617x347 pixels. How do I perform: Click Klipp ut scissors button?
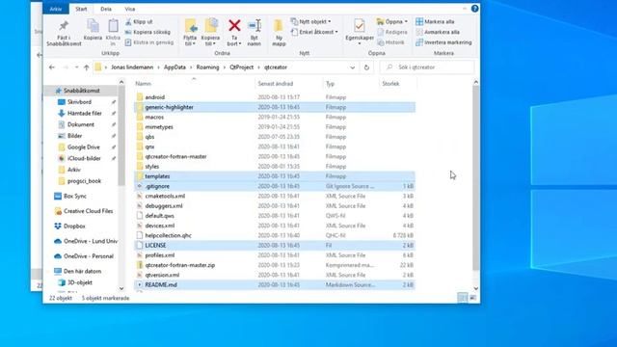tap(139, 21)
